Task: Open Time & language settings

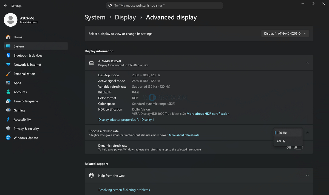Action: point(36,101)
